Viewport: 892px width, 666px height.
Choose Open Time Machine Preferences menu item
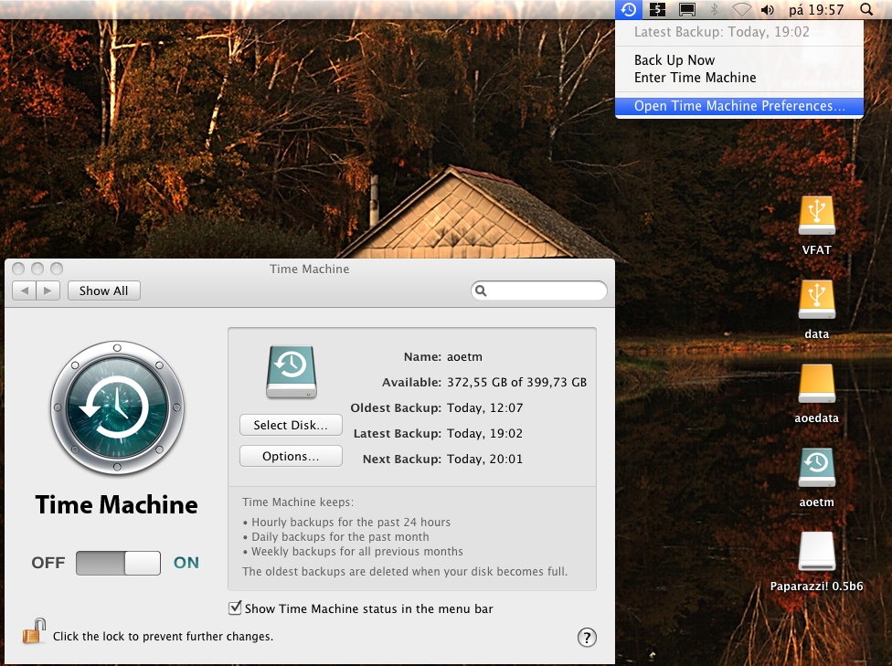pyautogui.click(x=739, y=106)
